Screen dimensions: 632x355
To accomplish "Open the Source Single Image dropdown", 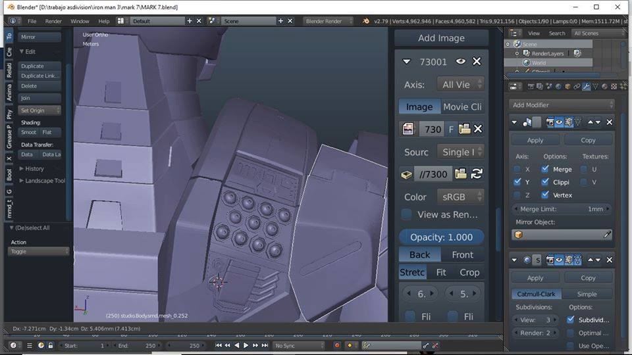I will (x=460, y=152).
